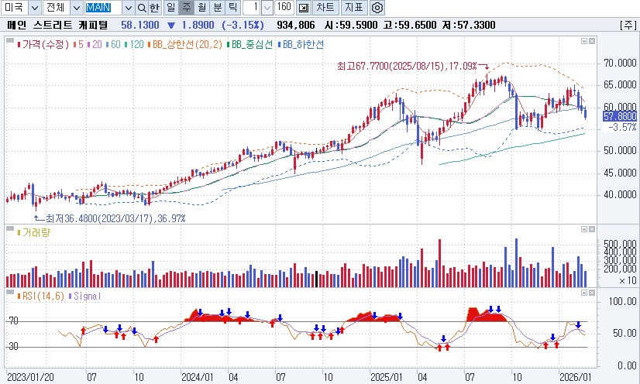
Task: Click the stock search magnifier icon
Action: (x=141, y=8)
